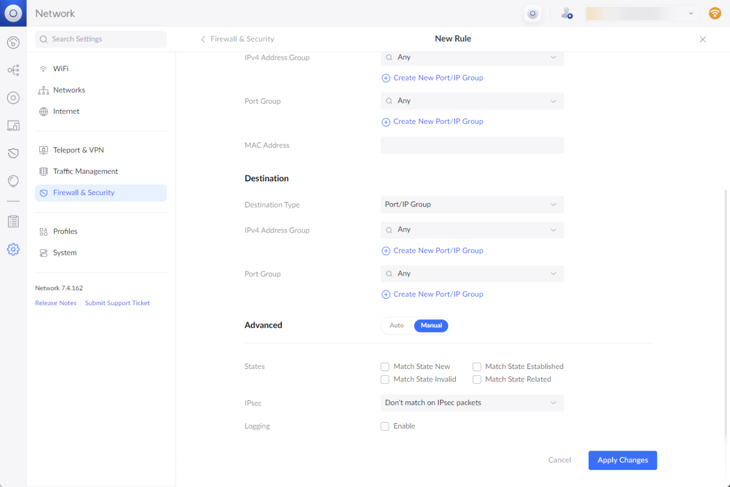Expand the IPsec dropdown under Advanced
This screenshot has height=487, width=730.
472,403
